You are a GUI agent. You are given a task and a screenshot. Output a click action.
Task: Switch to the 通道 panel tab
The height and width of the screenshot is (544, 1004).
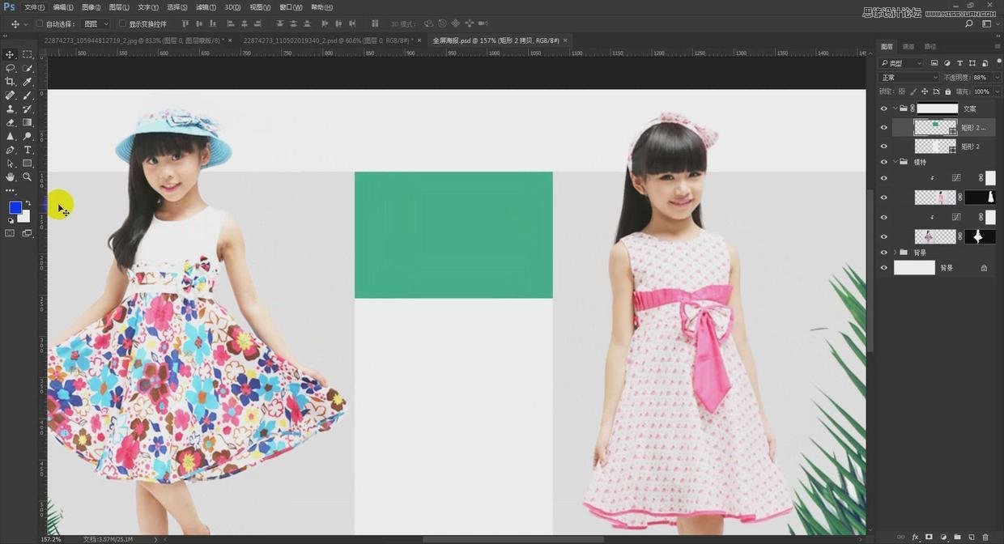908,47
